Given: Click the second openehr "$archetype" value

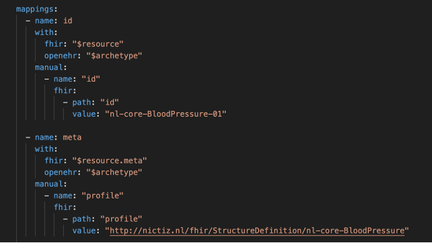Looking at the screenshot, I should click(x=114, y=172).
